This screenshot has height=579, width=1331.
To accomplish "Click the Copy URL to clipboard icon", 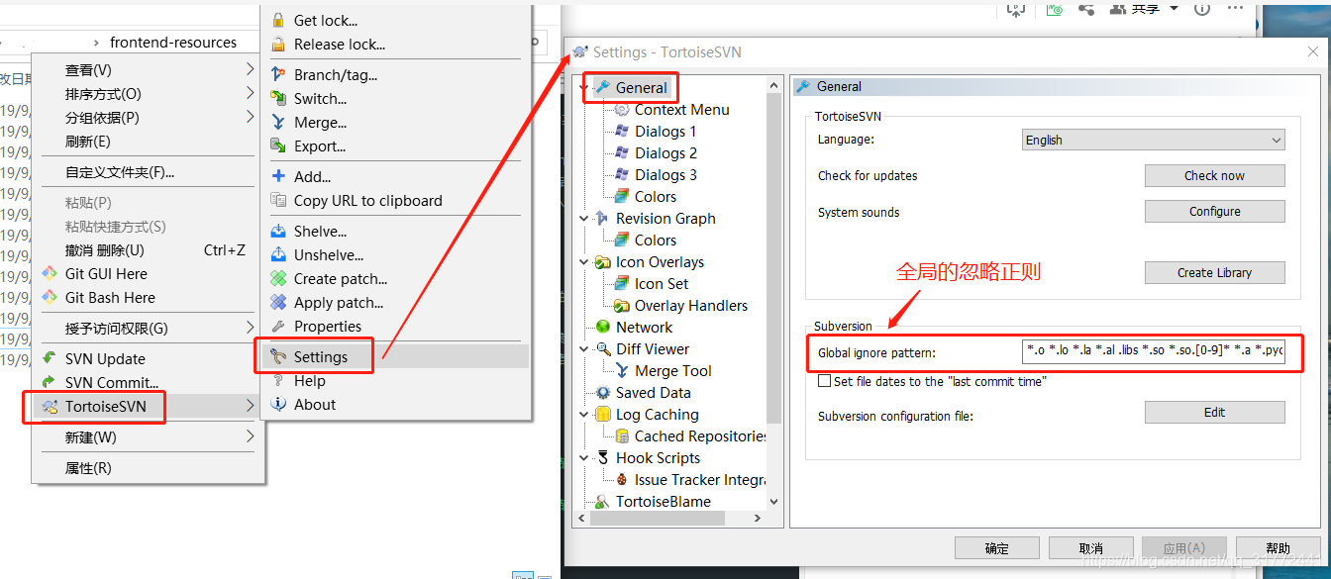I will coord(278,201).
